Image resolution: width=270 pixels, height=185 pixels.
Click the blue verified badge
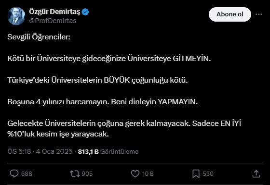pyautogui.click(x=85, y=12)
